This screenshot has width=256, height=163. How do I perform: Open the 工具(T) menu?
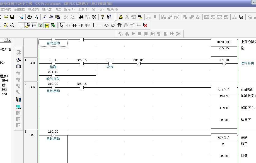(x=83, y=9)
